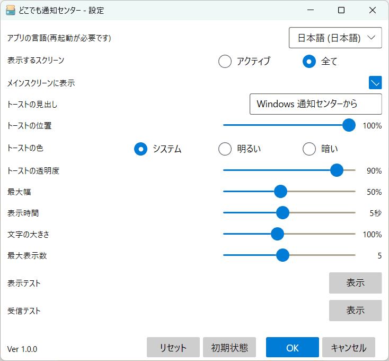Click the 90% transparency value
Screen dimensions: 389x361
[374, 171]
